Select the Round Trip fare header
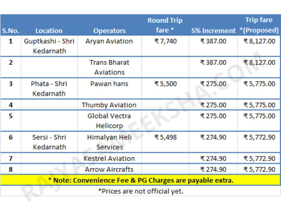This screenshot has height=210, width=281. point(165,25)
